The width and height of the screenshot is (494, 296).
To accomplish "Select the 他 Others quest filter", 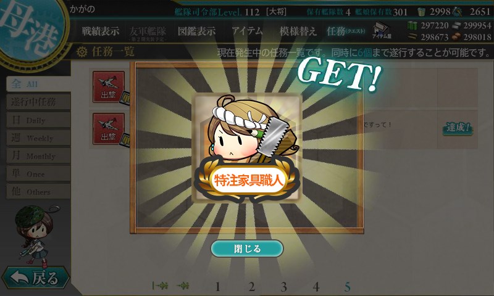I will pyautogui.click(x=38, y=192).
